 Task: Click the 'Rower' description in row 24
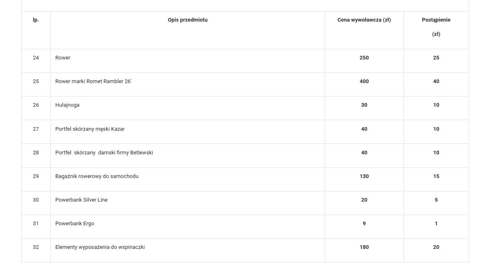[x=63, y=58]
